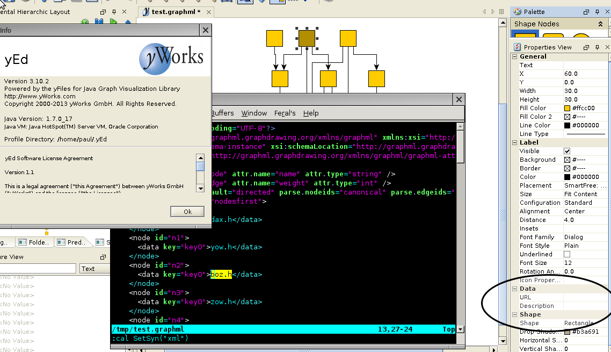
Task: Close the text editor window
Action: tap(459, 99)
